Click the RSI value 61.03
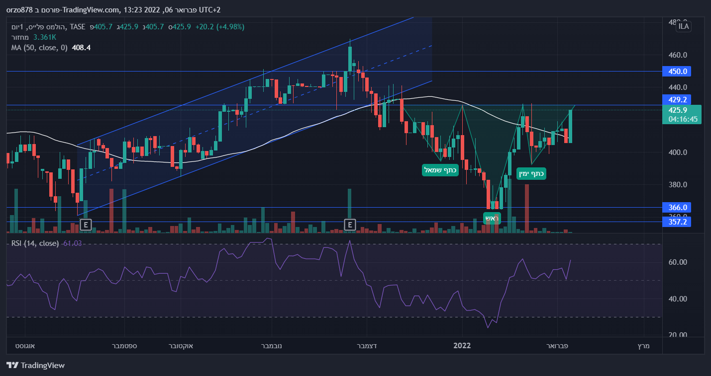The width and height of the screenshot is (711, 376). click(72, 243)
